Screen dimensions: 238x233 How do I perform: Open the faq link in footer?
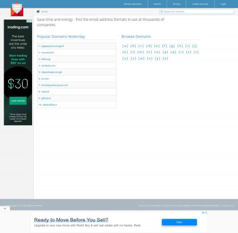click(166, 206)
